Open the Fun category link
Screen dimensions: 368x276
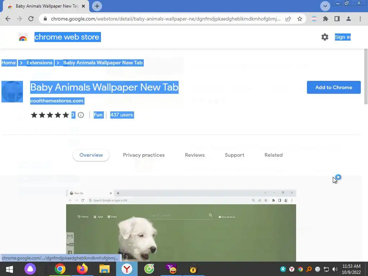[x=98, y=115]
